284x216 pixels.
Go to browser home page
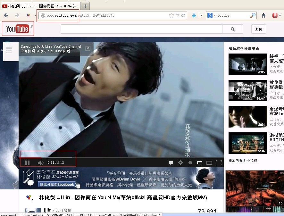263,15
